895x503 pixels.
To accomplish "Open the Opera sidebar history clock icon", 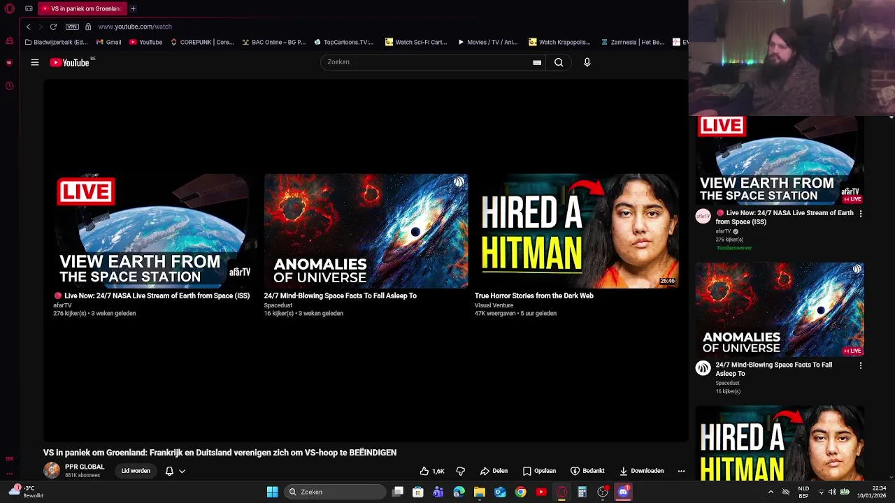I will click(x=9, y=86).
